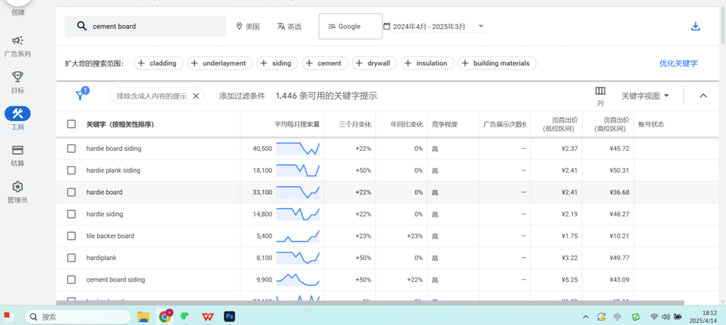Sort by 关键字 (按相关性排序) header
Image resolution: width=726 pixels, height=325 pixels.
[120, 124]
